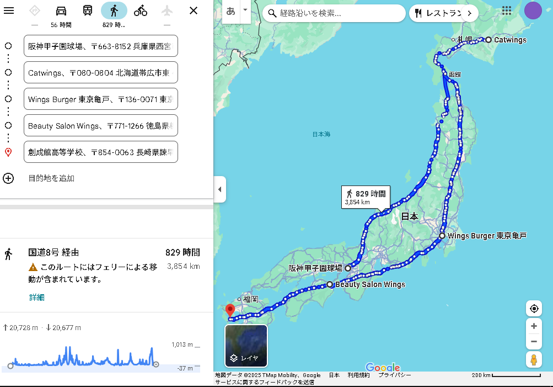Click the 56 時間 driving time label
Image resolution: width=553 pixels, height=387 pixels.
tap(61, 25)
